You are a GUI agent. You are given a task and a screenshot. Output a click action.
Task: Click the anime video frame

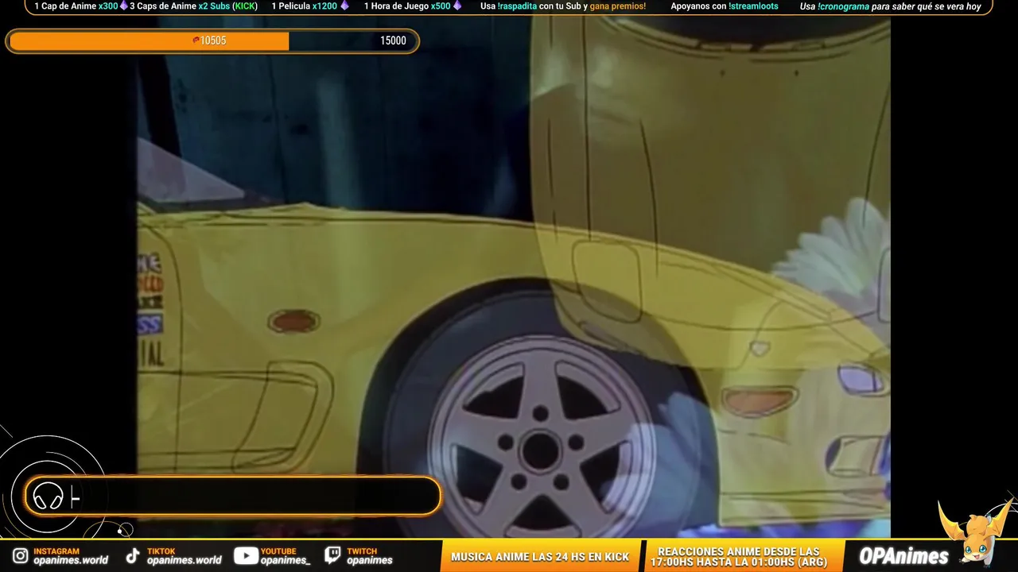point(514,276)
